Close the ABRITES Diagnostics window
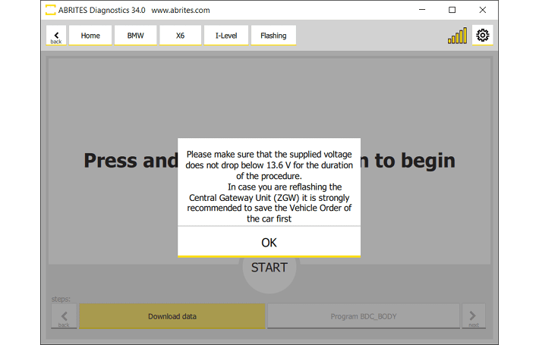This screenshot has width=539, height=345. [x=483, y=11]
